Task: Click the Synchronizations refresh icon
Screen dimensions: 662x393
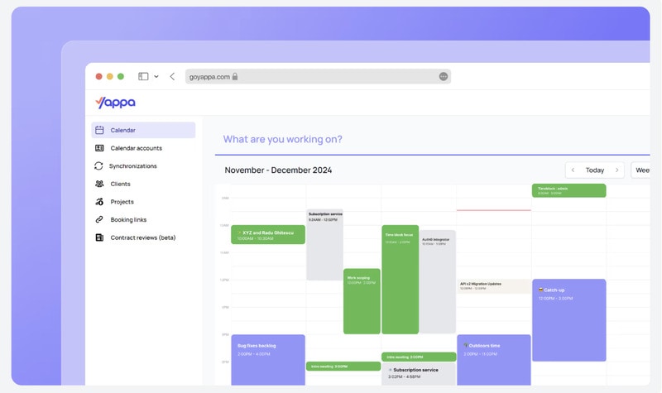Action: click(x=99, y=166)
